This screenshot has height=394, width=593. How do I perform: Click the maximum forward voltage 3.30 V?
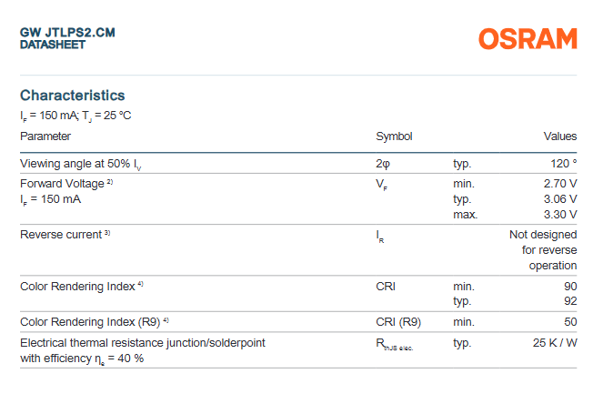click(x=560, y=215)
